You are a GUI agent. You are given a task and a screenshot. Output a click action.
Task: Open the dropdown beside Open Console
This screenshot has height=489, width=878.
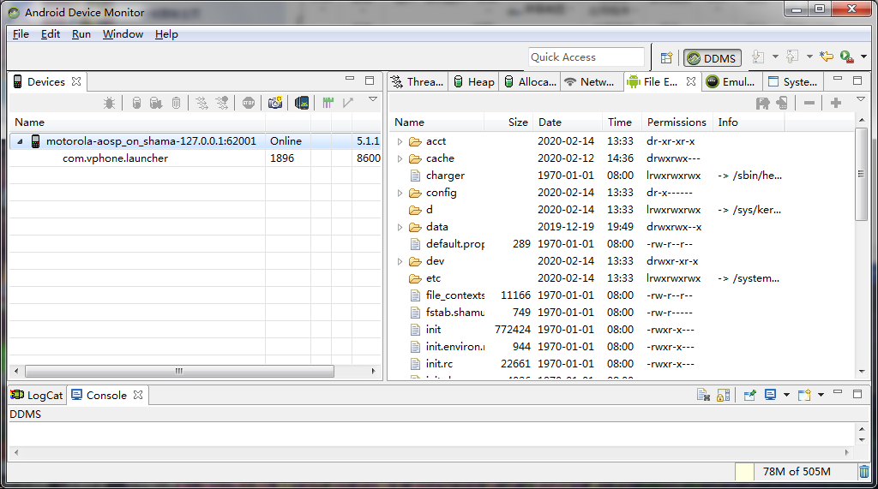click(x=821, y=395)
